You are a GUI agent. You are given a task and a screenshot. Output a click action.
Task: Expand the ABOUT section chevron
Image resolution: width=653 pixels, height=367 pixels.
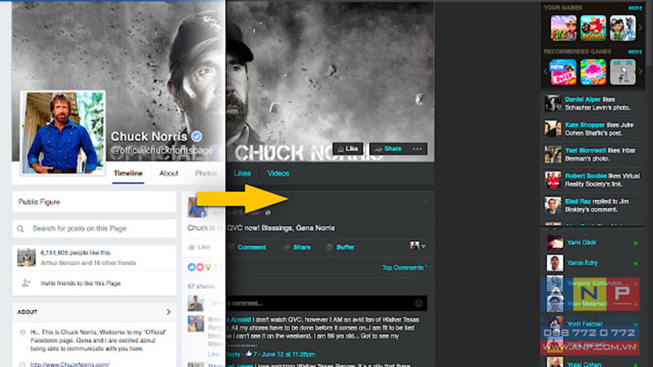tap(168, 312)
